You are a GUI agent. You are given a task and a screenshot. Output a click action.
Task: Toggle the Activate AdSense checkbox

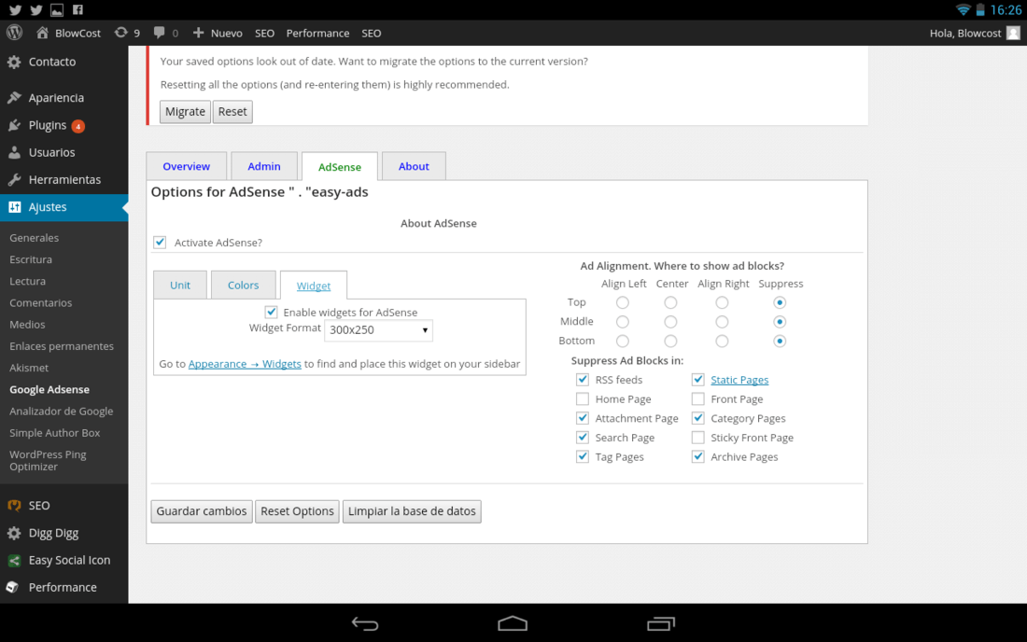pyautogui.click(x=160, y=242)
